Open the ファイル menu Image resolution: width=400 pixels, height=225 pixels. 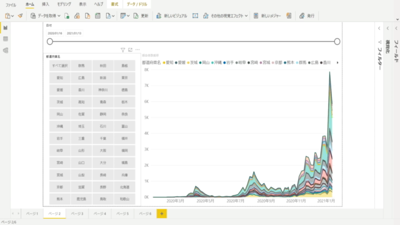11,4
